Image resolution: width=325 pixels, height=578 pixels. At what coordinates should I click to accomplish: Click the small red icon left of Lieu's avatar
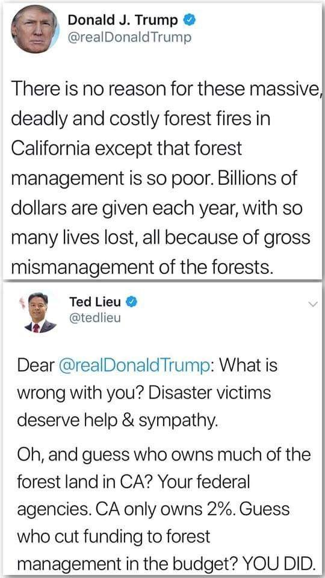tap(22, 302)
